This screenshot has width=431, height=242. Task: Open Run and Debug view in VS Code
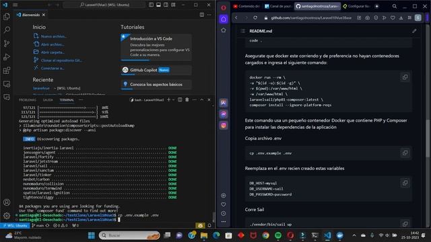pyautogui.click(x=7, y=56)
